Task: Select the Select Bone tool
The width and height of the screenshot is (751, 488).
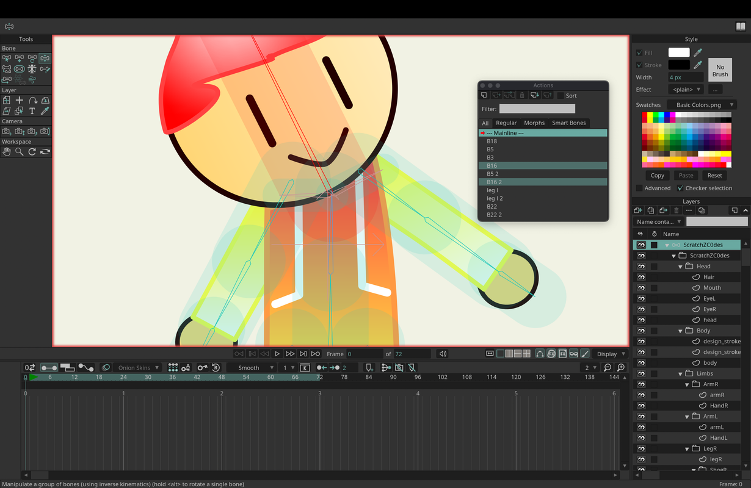Action: [7, 59]
